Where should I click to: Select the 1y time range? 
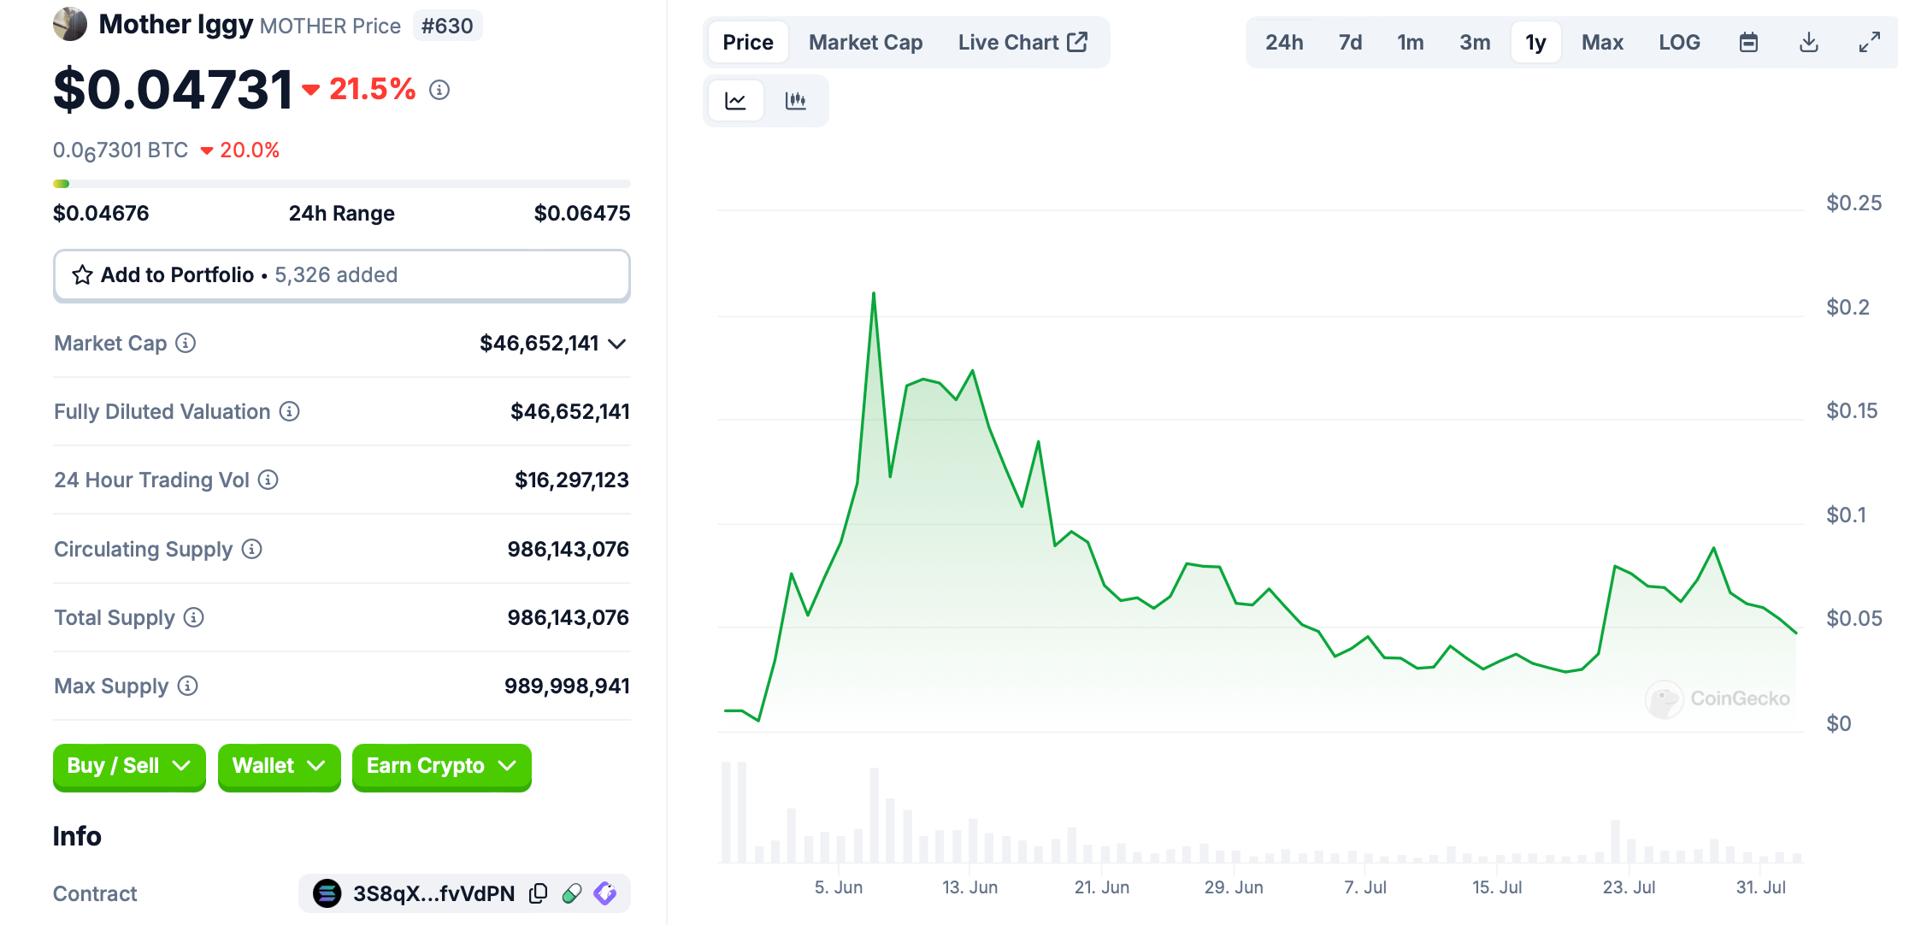coord(1536,42)
